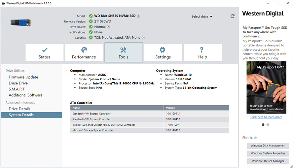Select the first ad carousel dot
Viewport: 293px width, 168px height.
click(263, 125)
